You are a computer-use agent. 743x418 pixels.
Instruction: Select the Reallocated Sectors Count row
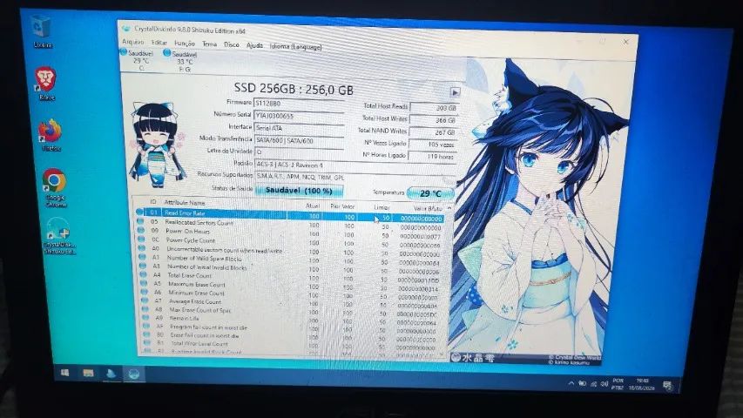click(290, 224)
